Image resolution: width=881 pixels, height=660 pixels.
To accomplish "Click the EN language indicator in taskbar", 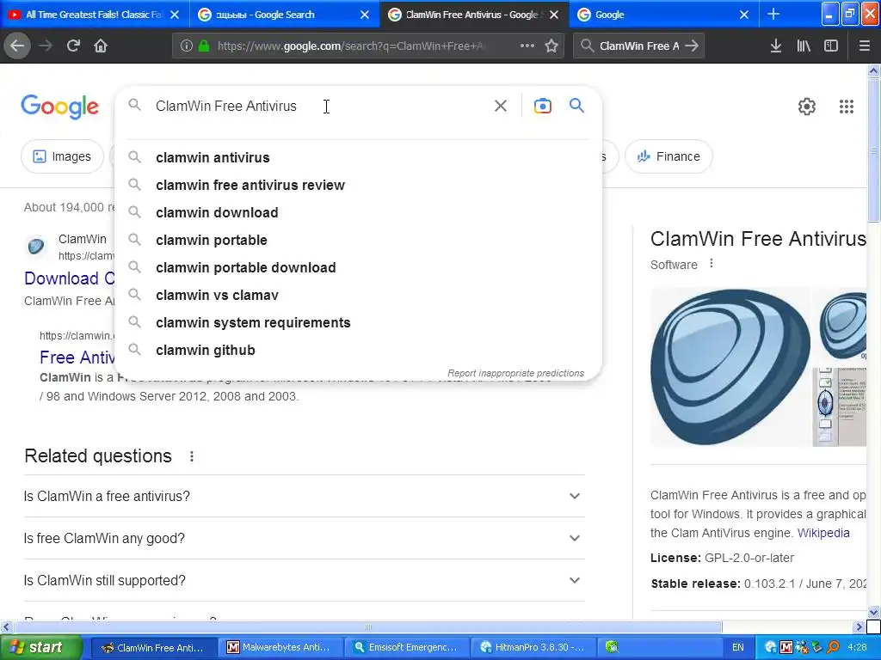I will (737, 648).
